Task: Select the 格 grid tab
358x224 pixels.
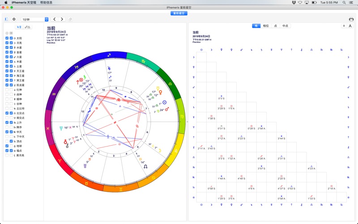Action: 256,26
